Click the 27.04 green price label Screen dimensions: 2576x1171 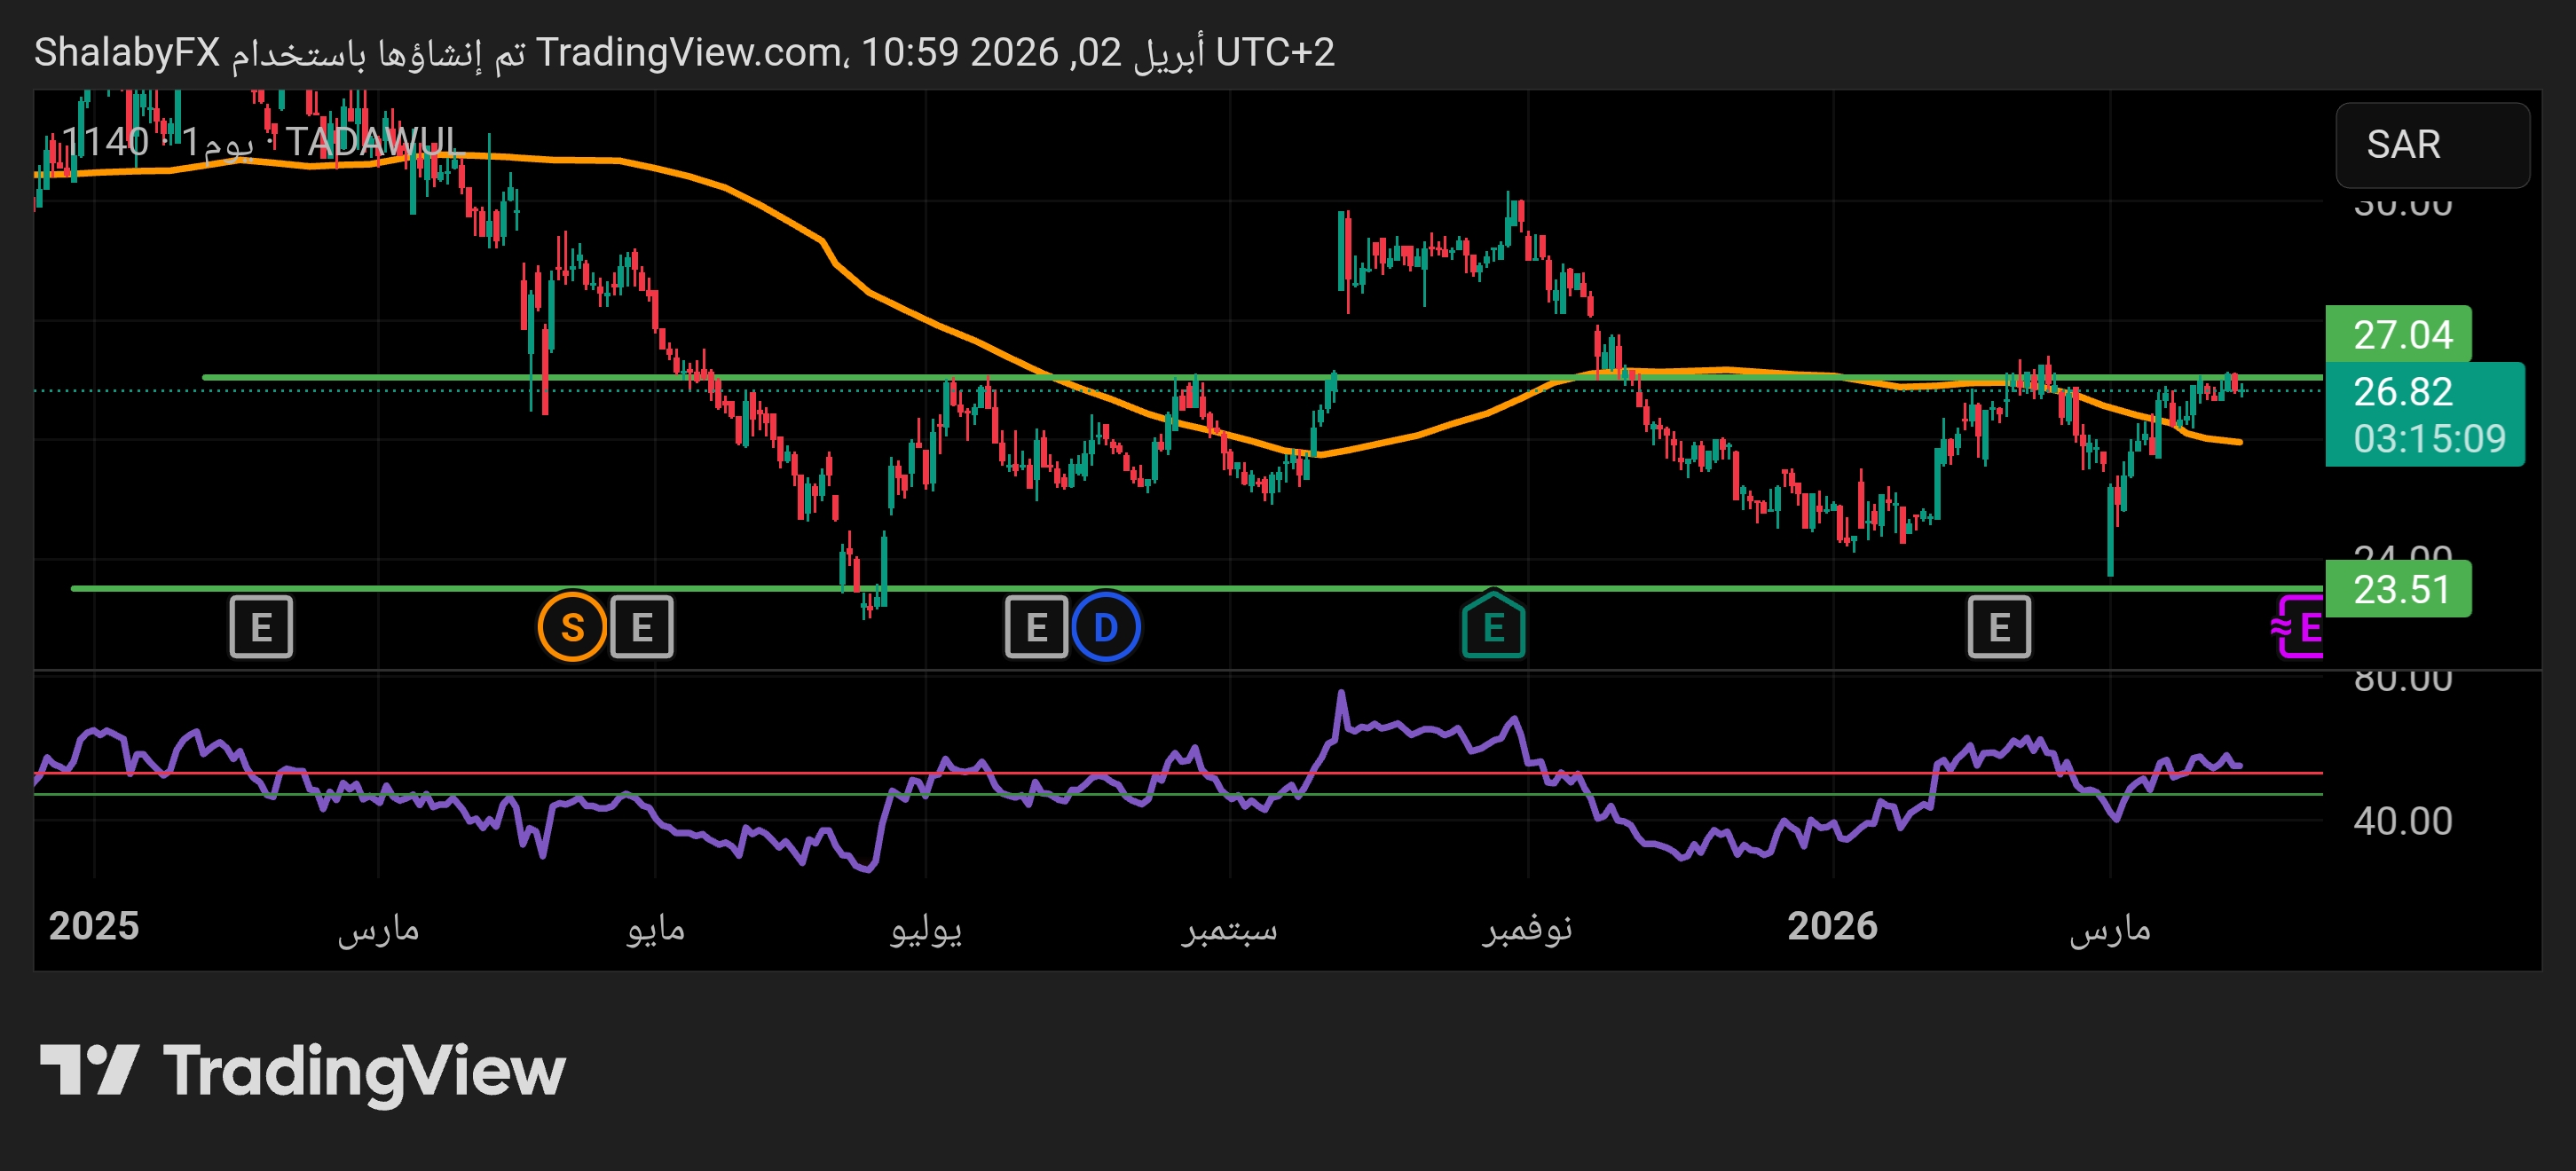click(2400, 335)
